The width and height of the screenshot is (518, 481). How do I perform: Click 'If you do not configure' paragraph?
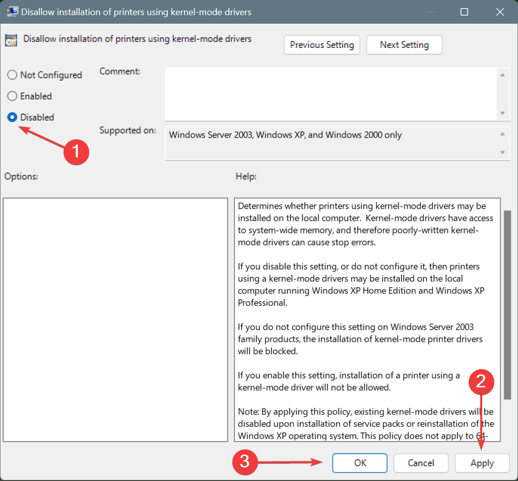(360, 339)
